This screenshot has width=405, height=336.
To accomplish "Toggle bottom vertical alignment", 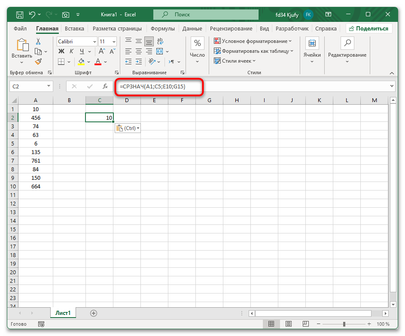I will [149, 42].
